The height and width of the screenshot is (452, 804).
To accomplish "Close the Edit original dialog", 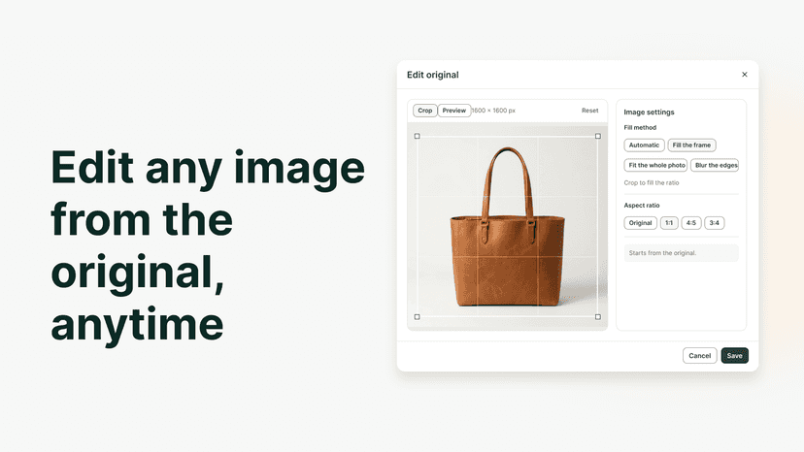I will 745,75.
